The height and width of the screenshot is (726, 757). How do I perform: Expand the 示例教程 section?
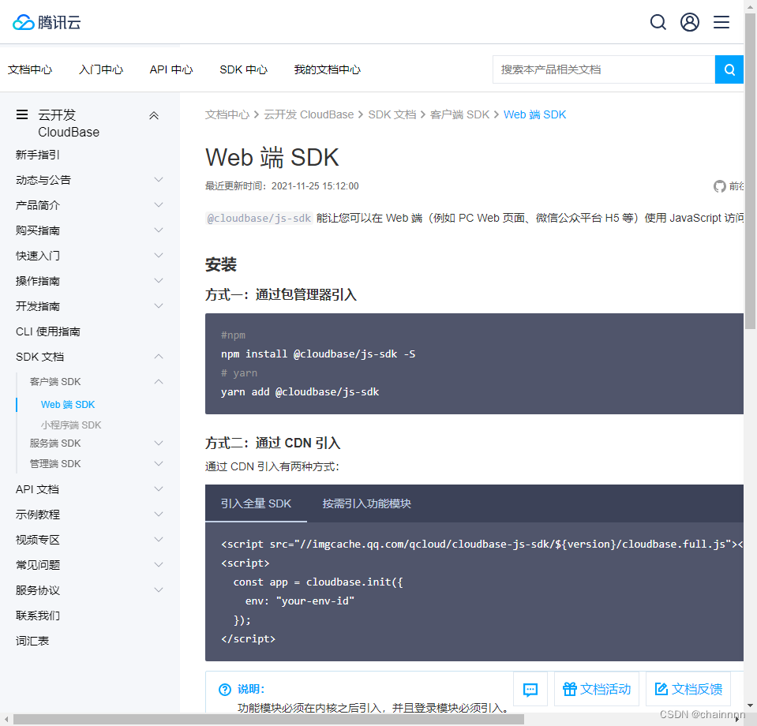[x=159, y=514]
